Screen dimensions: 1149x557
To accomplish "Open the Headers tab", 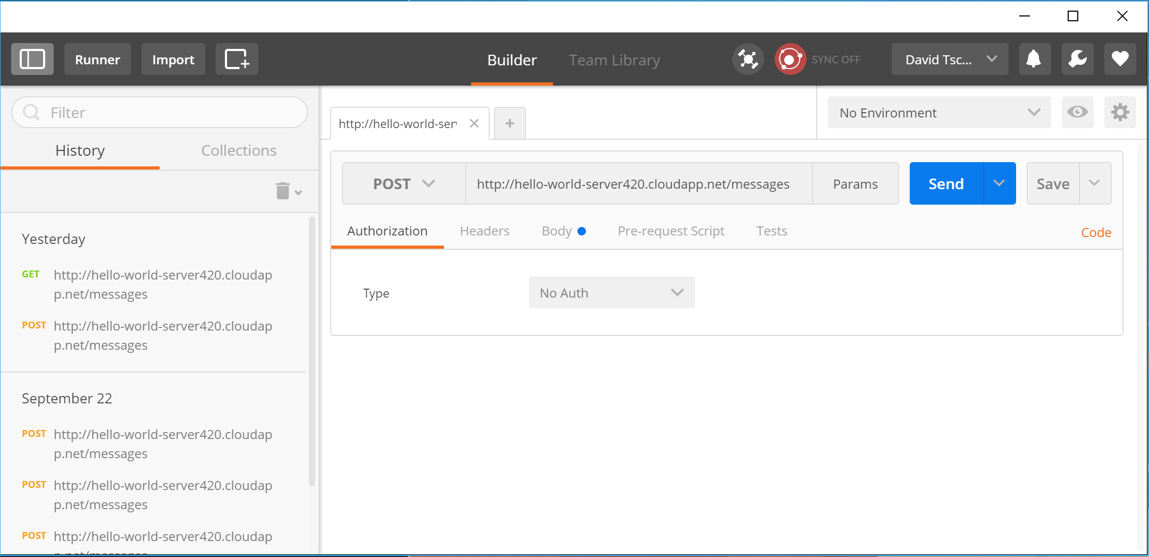I will click(x=484, y=231).
